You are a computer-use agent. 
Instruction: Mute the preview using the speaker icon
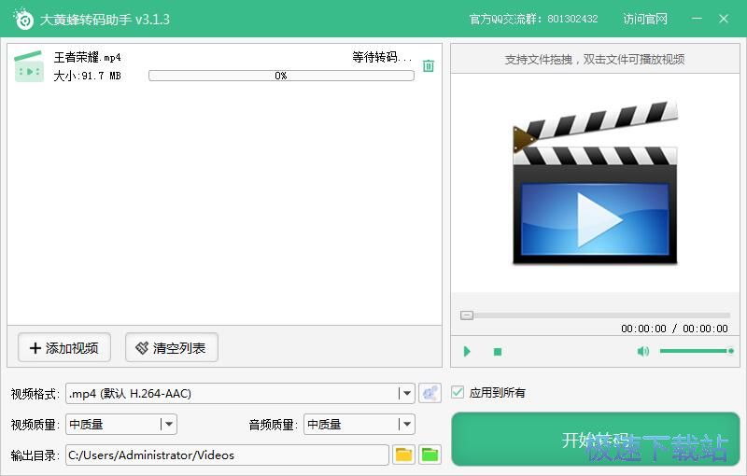point(642,351)
